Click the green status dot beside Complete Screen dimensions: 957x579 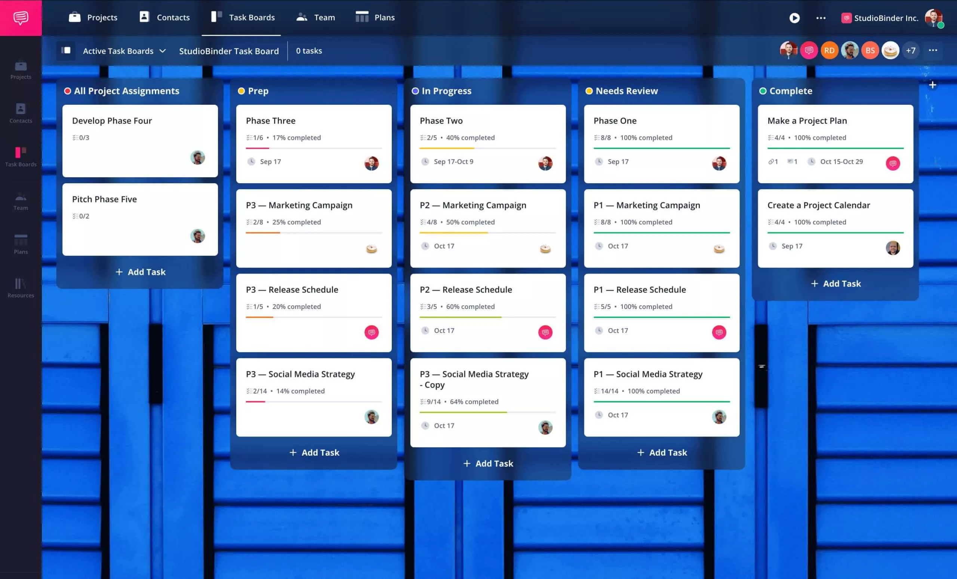[x=763, y=91]
